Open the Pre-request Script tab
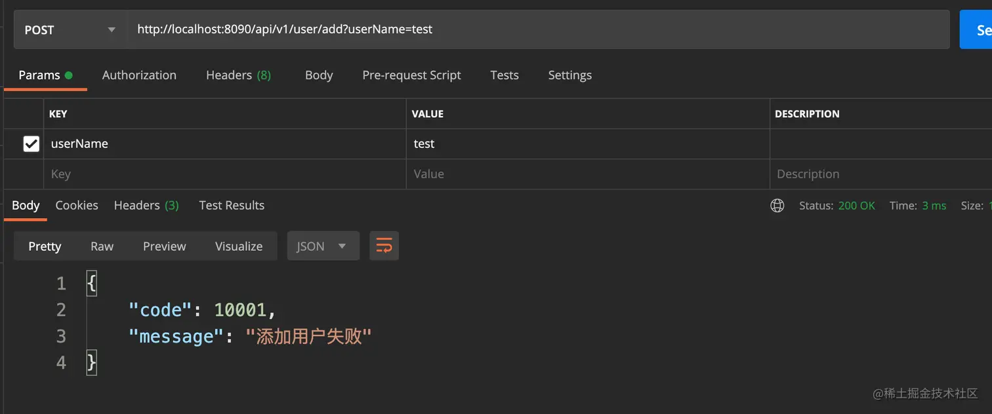The width and height of the screenshot is (992, 414). pos(411,75)
